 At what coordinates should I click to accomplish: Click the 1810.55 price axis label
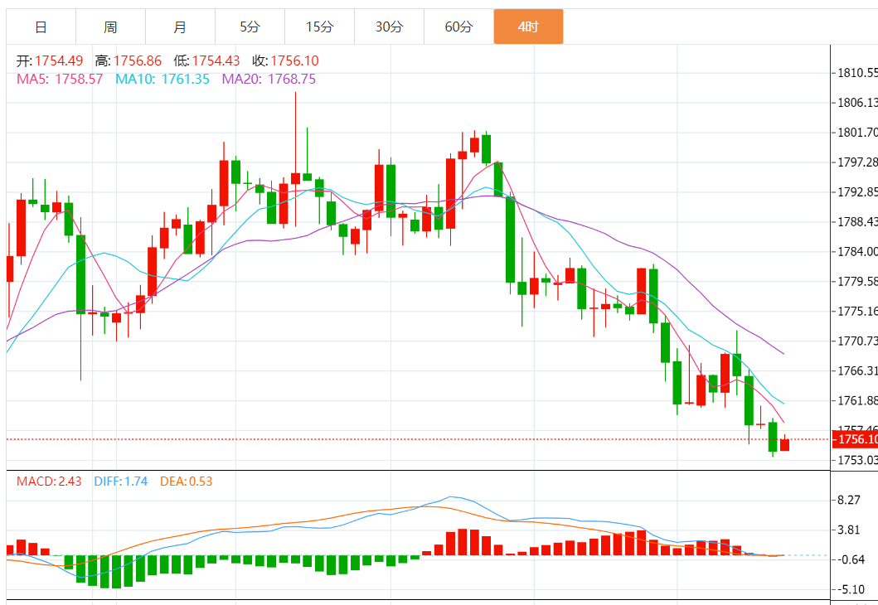(856, 73)
